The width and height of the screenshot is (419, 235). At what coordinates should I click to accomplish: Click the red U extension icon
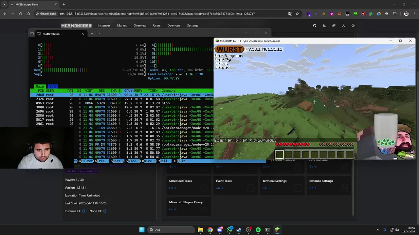363,14
